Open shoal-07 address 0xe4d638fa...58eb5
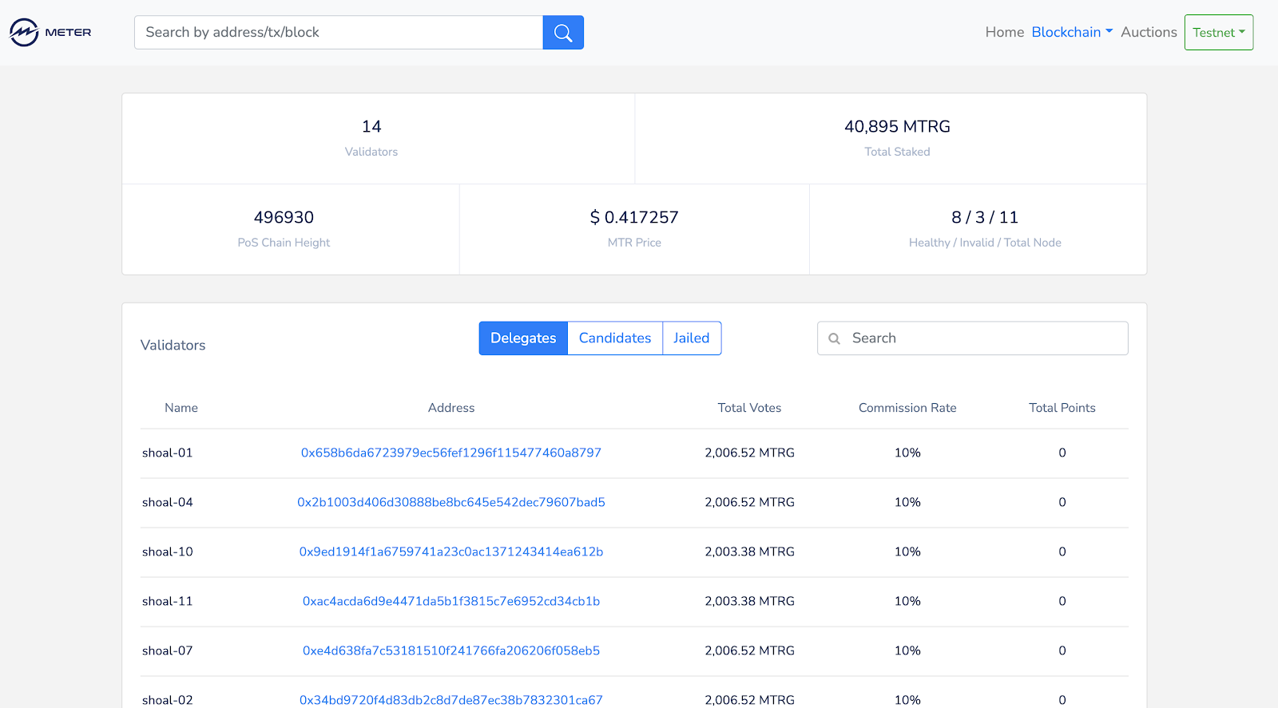Image resolution: width=1278 pixels, height=708 pixels. (451, 651)
